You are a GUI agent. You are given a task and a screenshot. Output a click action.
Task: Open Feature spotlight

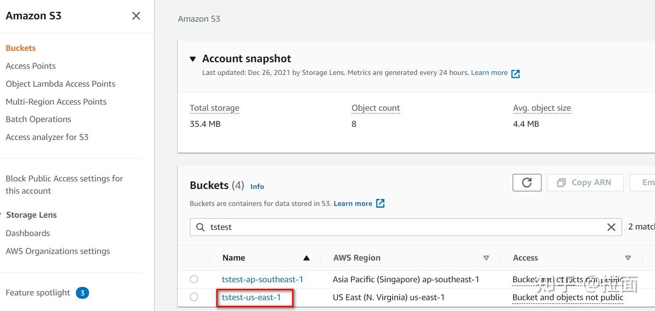coord(38,293)
